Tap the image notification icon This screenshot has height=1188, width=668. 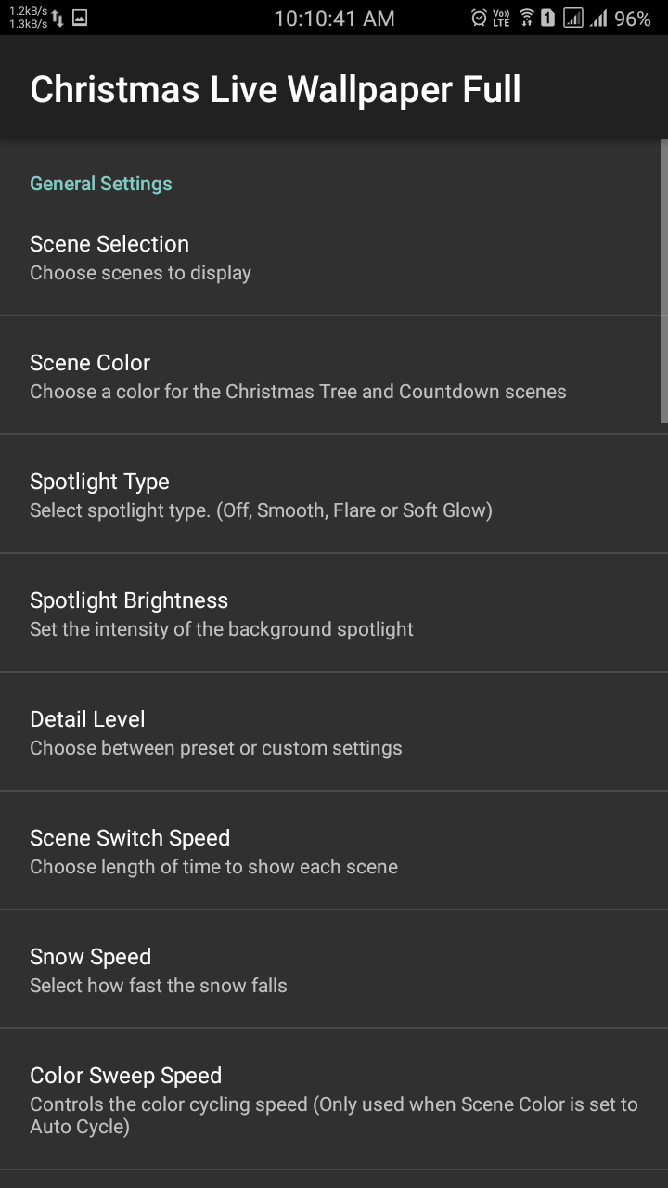point(80,18)
